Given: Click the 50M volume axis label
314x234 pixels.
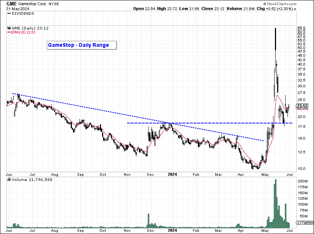Looking at the screenshot, I should pos(304,216).
